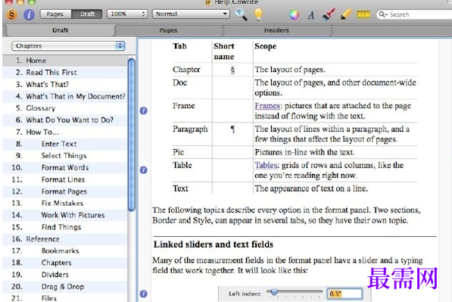Click info marker beside the Table row
Viewport: 452px width, 302px height.
pyautogui.click(x=144, y=170)
